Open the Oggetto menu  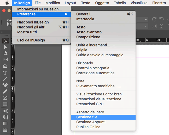102,3
